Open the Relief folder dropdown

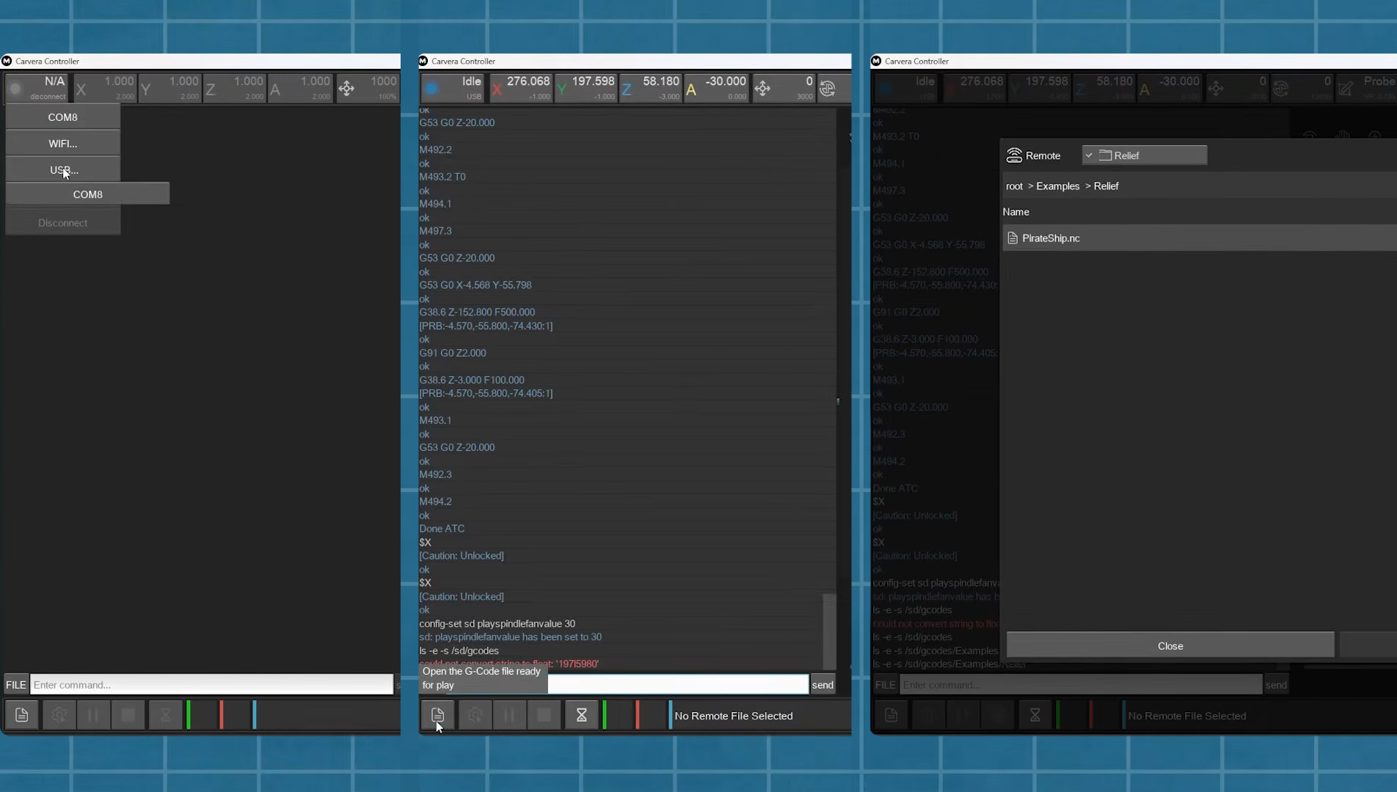coord(1144,155)
